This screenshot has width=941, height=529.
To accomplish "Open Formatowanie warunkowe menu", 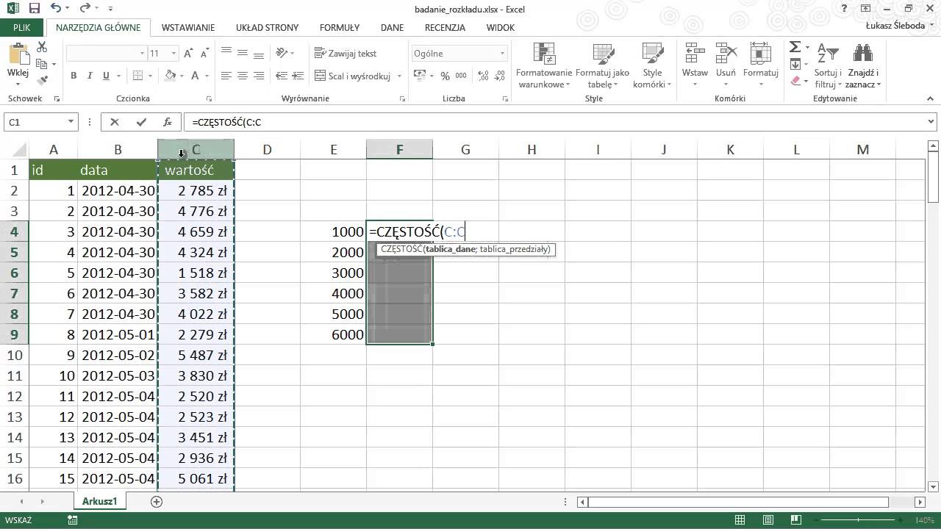I will pyautogui.click(x=544, y=66).
